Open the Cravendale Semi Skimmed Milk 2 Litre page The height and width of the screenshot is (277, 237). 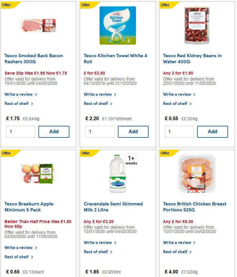[x=113, y=207]
